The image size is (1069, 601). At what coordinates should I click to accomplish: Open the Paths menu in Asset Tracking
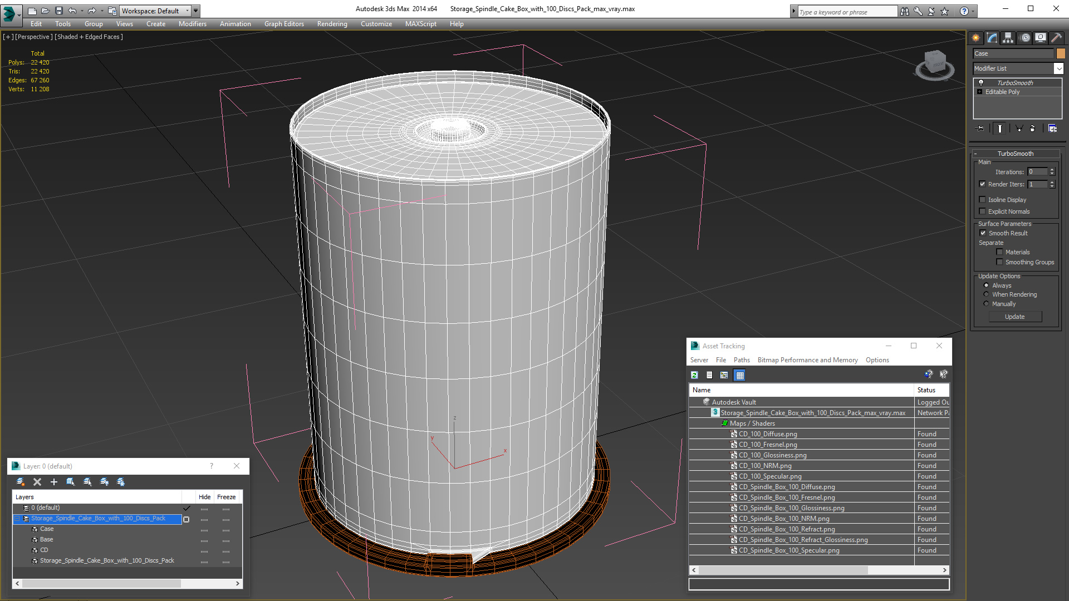tap(742, 360)
